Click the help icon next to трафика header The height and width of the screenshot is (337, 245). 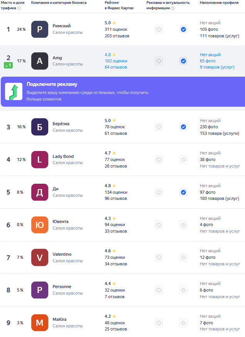click(19, 8)
